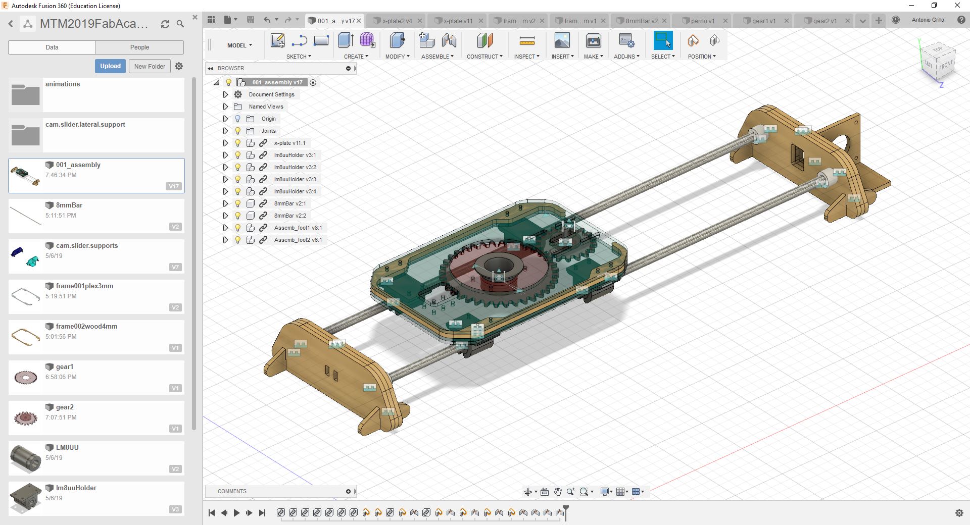Image resolution: width=970 pixels, height=525 pixels.
Task: Toggle the data panel grid icon
Action: pos(211,20)
